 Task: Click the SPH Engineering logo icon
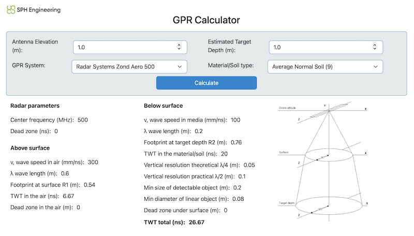11,10
